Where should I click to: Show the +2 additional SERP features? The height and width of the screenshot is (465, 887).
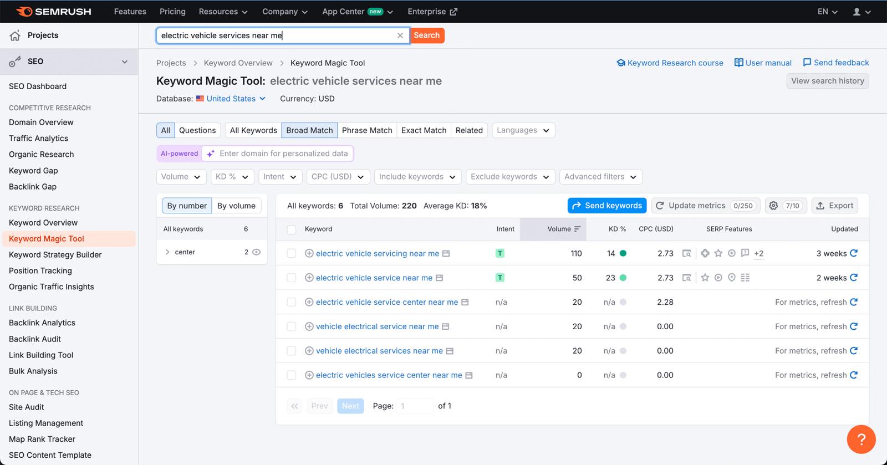point(759,253)
